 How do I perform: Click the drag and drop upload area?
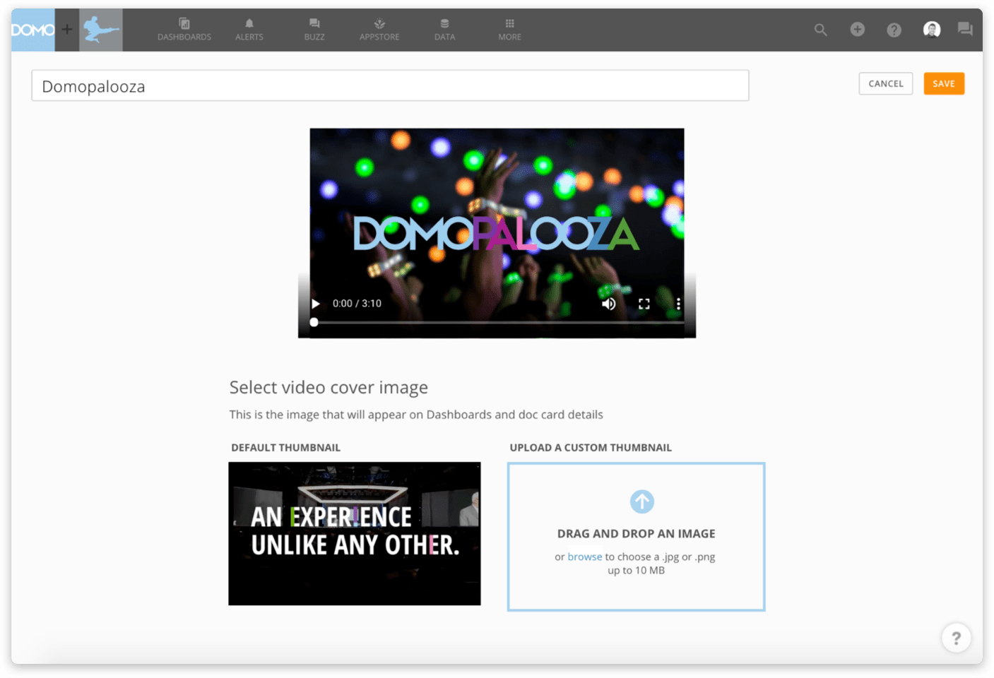coord(636,537)
